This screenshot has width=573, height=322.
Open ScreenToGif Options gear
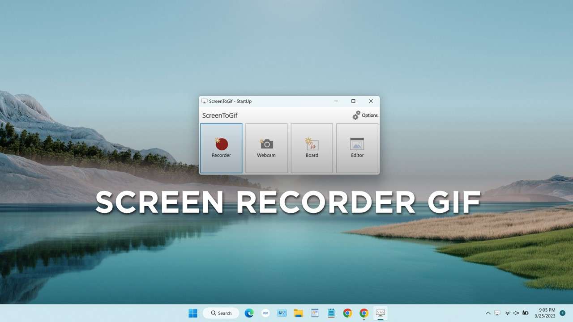[x=365, y=115]
